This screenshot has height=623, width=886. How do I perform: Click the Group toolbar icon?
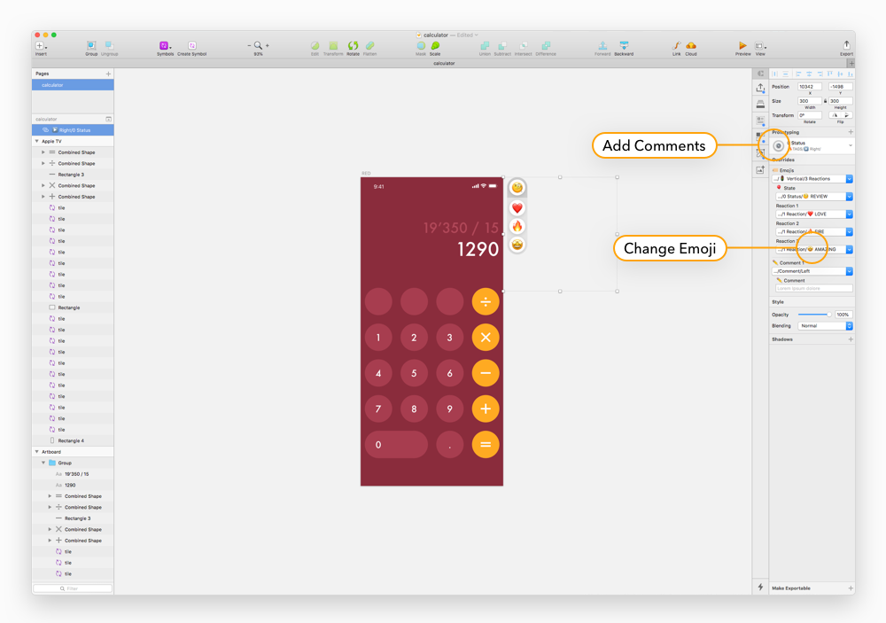[x=91, y=45]
